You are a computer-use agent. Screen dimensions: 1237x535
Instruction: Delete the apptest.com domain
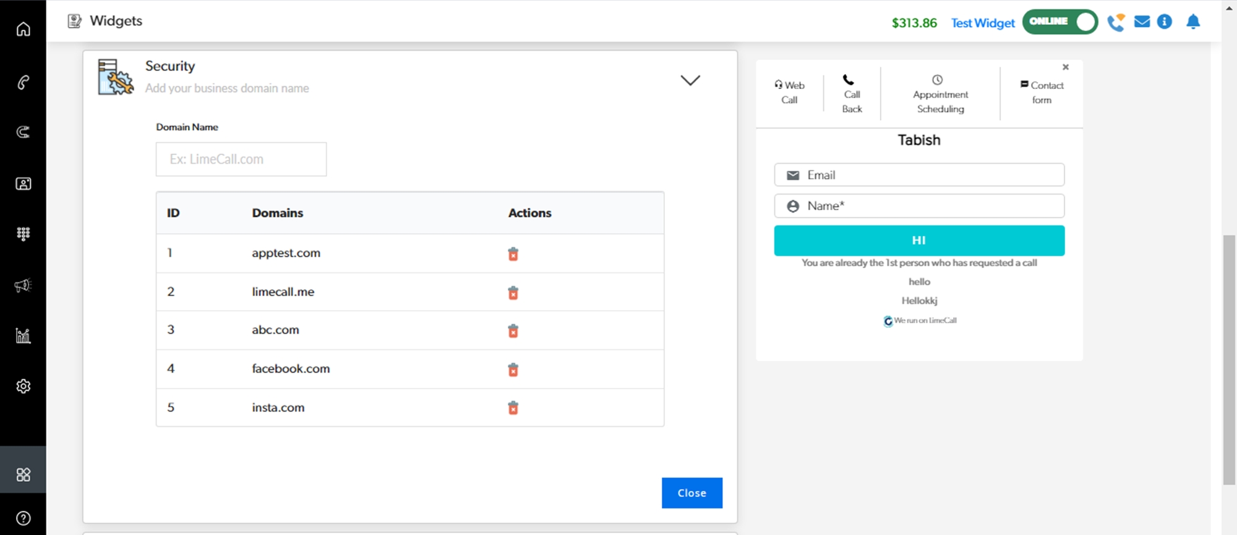pos(513,254)
